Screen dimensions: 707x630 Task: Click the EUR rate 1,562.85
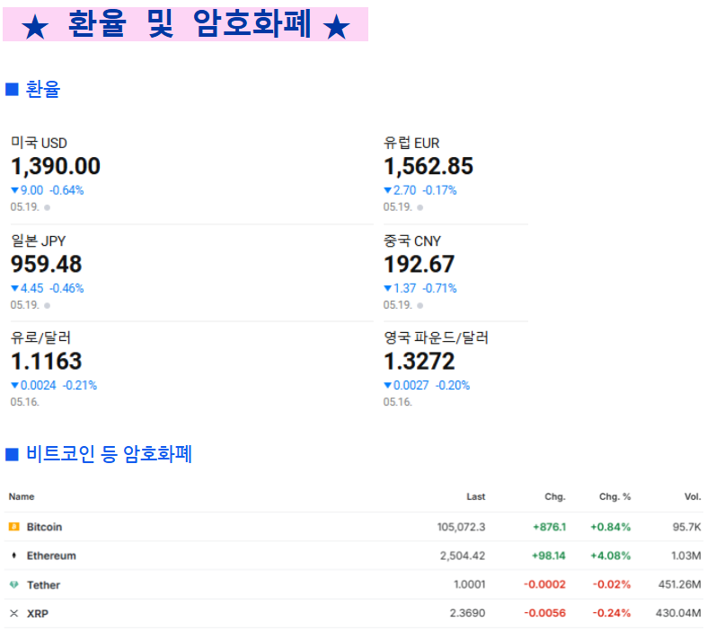(429, 166)
